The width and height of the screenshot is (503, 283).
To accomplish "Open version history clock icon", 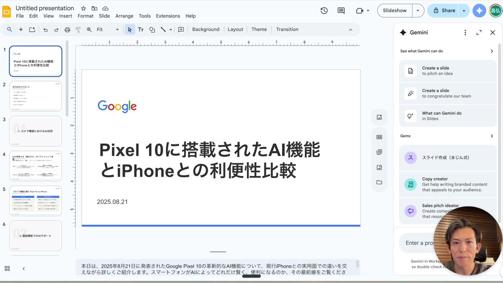I will [x=324, y=11].
